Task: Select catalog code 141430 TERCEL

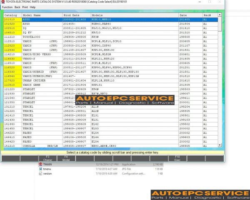Action: tap(12, 120)
